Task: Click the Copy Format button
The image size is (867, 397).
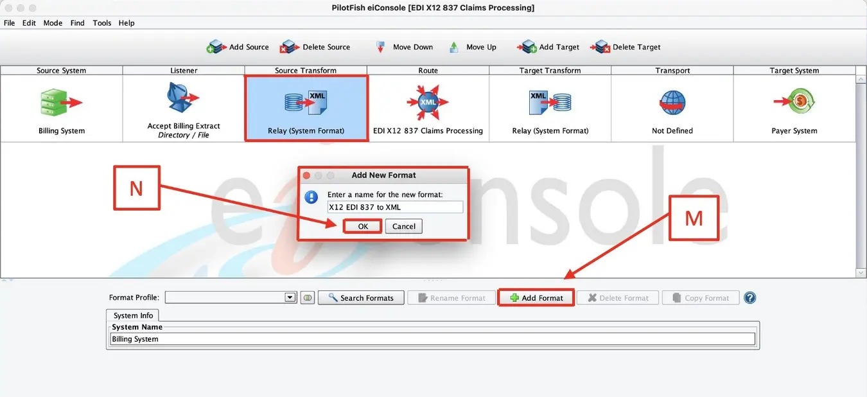Action: 701,297
